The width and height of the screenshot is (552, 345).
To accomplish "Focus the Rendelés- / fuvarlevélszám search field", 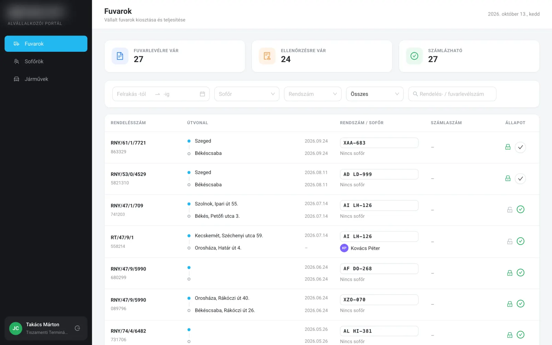I will point(452,94).
